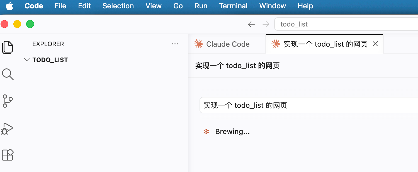Screen dimensions: 418x172
Task: Open Source Control view in activity bar
Action: pyautogui.click(x=8, y=101)
